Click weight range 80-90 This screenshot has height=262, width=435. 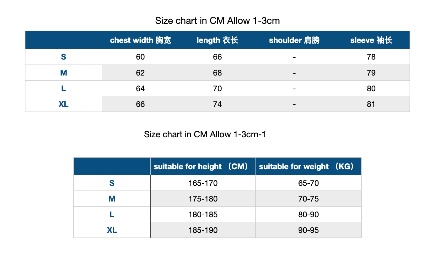click(309, 214)
